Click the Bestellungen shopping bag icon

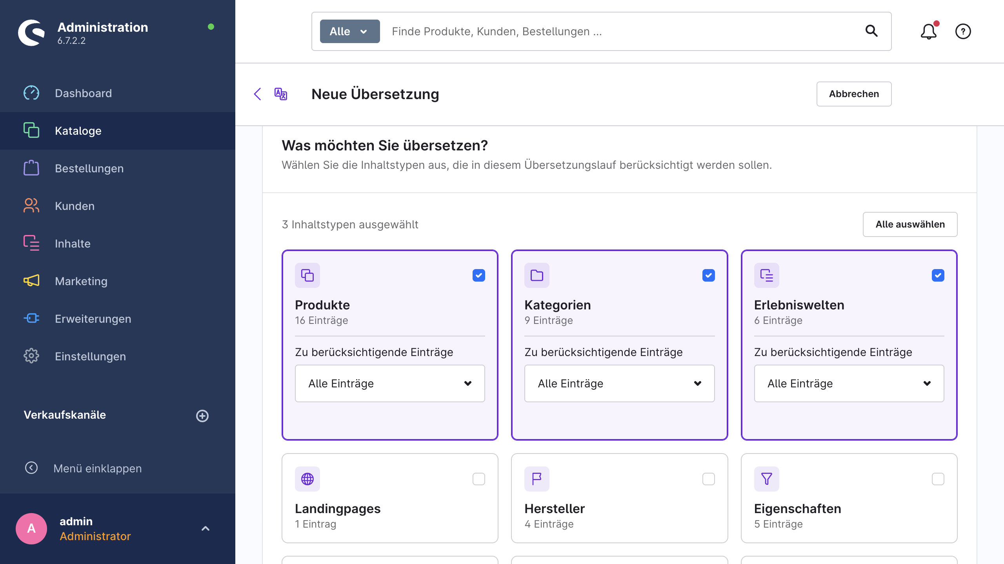[x=31, y=168]
